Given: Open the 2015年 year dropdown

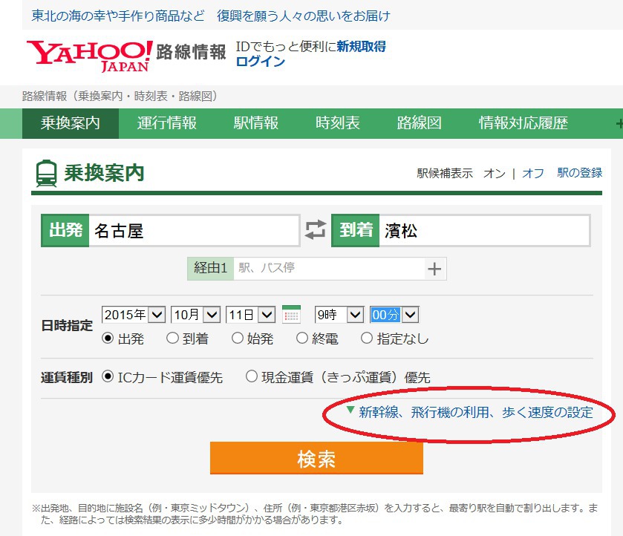Looking at the screenshot, I should (x=134, y=315).
